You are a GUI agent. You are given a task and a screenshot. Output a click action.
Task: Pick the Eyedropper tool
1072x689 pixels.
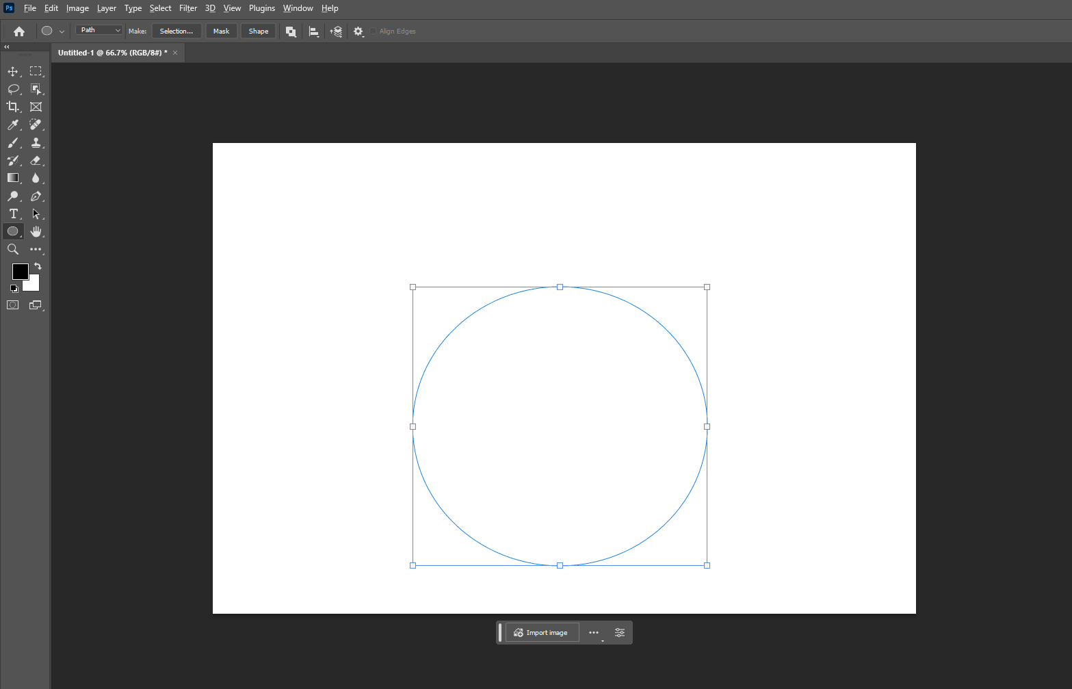(13, 125)
